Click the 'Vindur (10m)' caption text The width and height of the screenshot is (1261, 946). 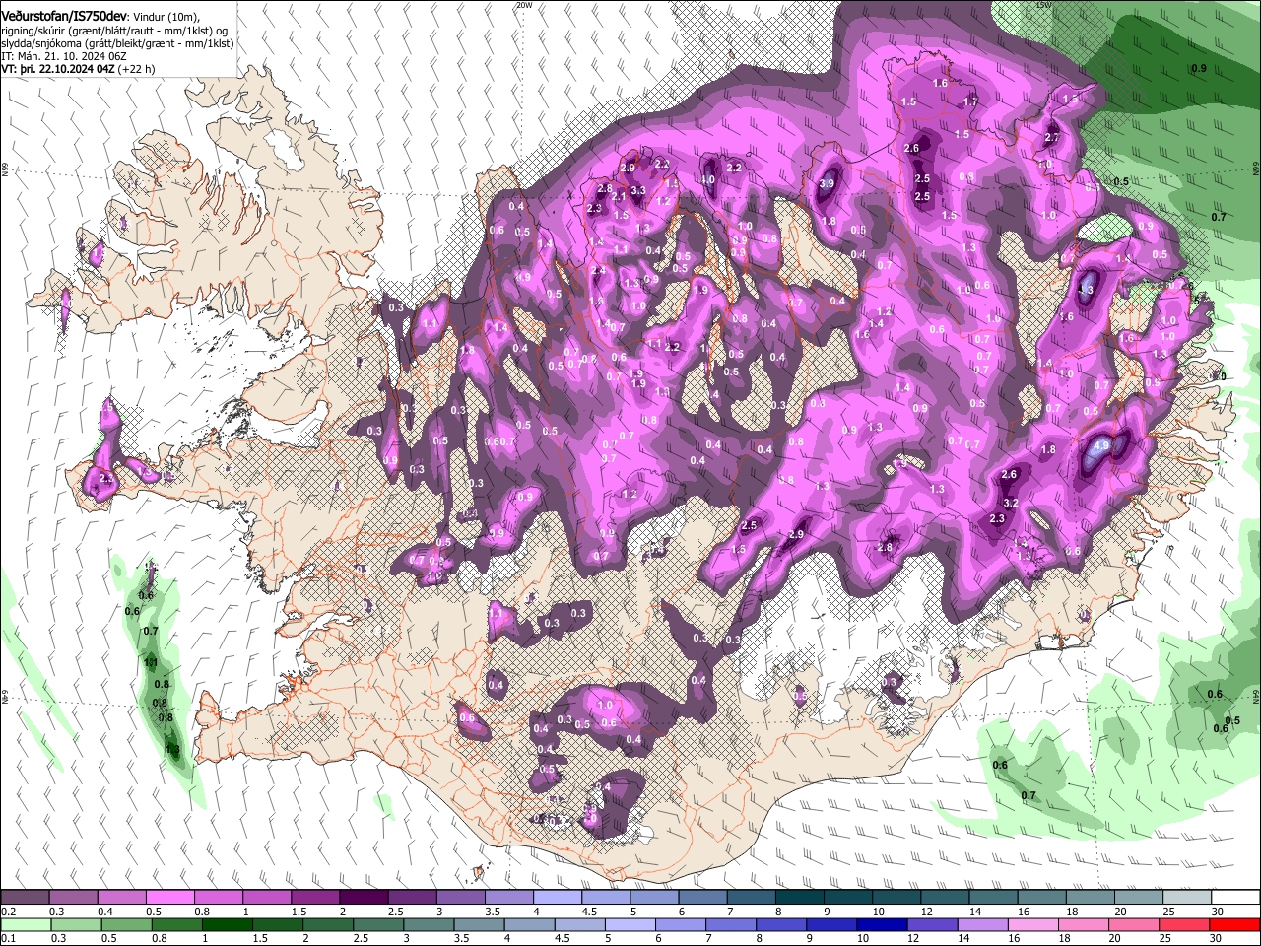(166, 16)
